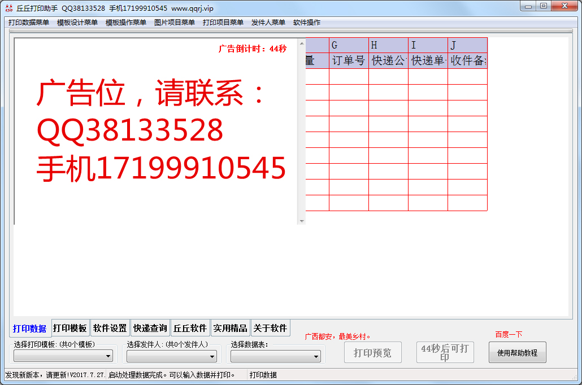The width and height of the screenshot is (582, 385).
Task: Select column G header
Action: click(x=349, y=45)
